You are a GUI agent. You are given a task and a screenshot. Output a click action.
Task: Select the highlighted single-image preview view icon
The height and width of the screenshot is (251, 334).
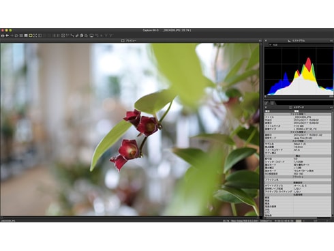coord(31,35)
